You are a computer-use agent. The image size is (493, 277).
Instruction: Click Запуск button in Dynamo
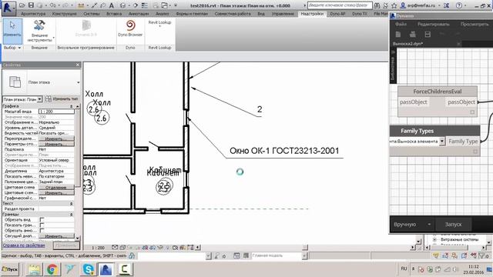(453, 225)
